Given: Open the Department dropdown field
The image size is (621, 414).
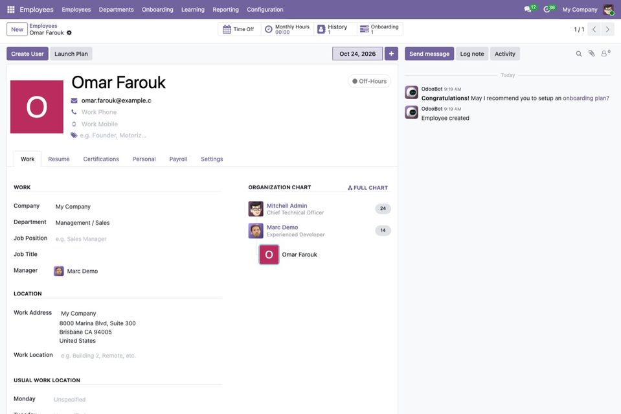Looking at the screenshot, I should (x=137, y=223).
